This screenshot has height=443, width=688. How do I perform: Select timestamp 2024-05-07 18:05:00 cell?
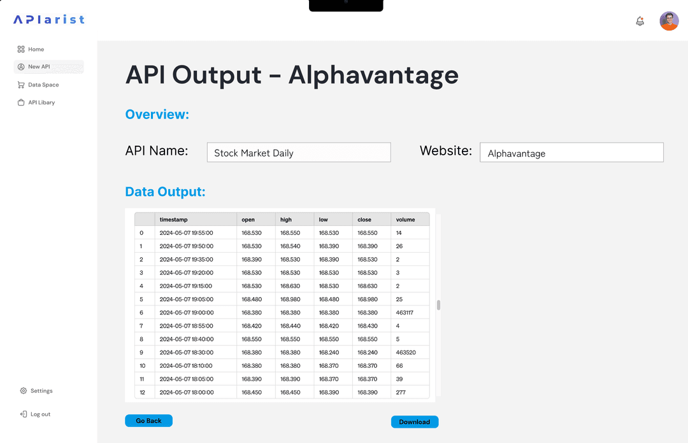click(x=196, y=379)
